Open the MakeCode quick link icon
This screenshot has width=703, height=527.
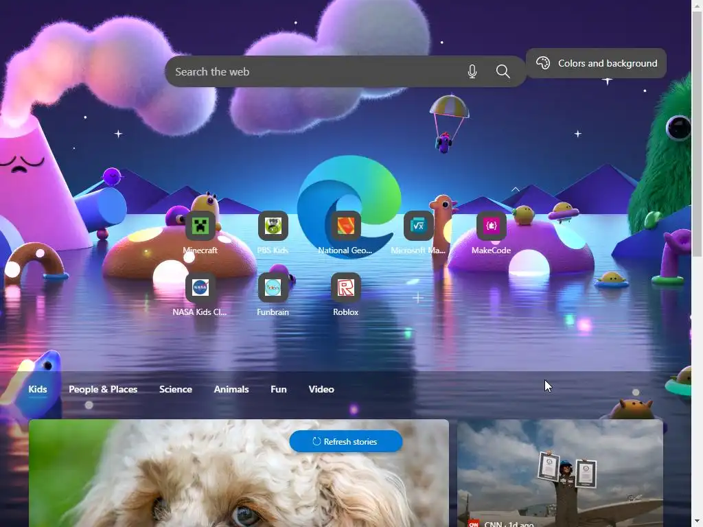point(491,226)
